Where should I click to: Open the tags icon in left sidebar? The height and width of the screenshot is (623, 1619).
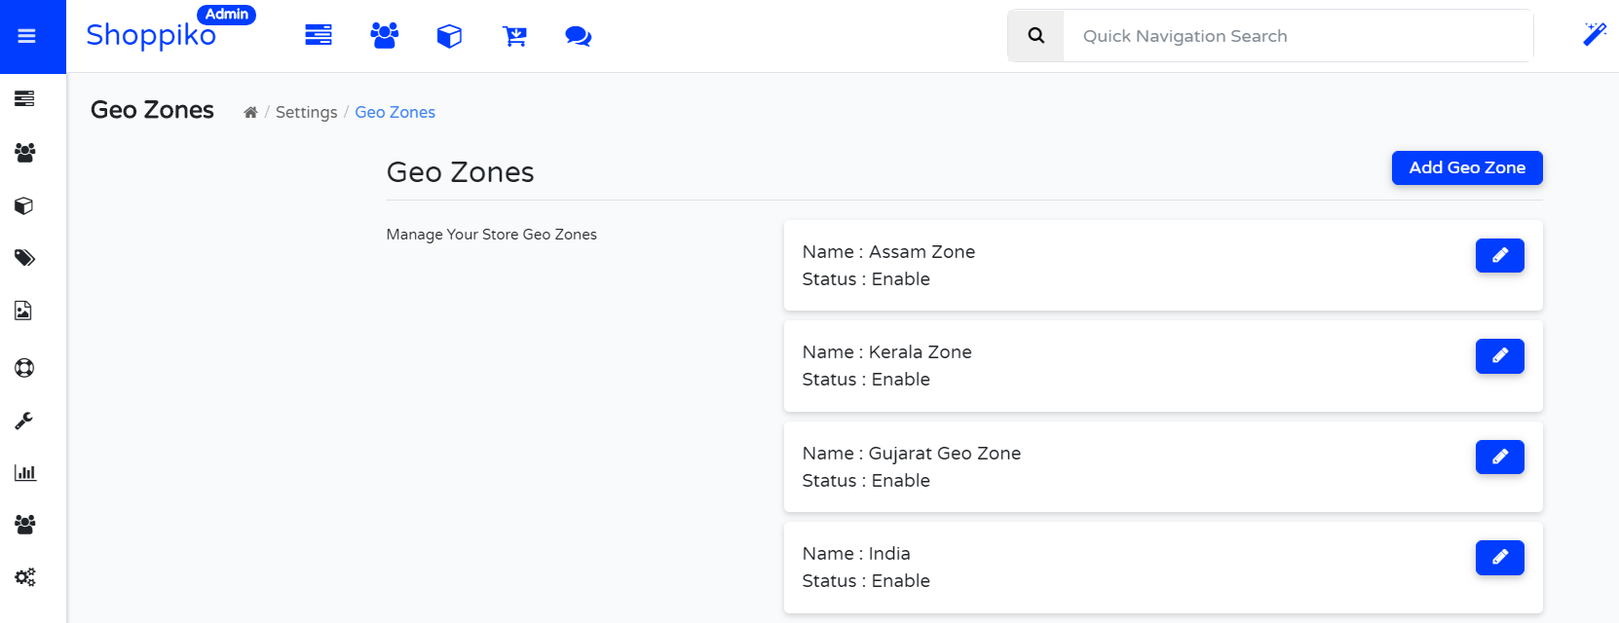pos(24,258)
